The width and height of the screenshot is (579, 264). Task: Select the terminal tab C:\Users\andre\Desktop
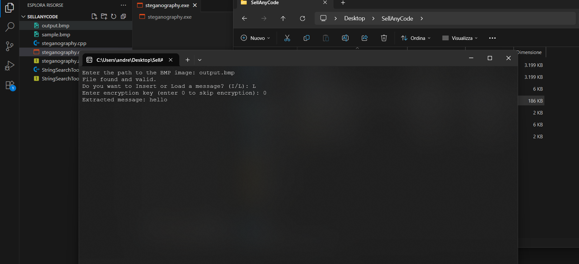pos(129,60)
